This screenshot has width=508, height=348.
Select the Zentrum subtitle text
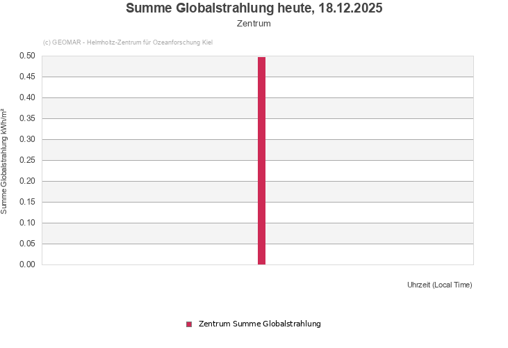254,23
